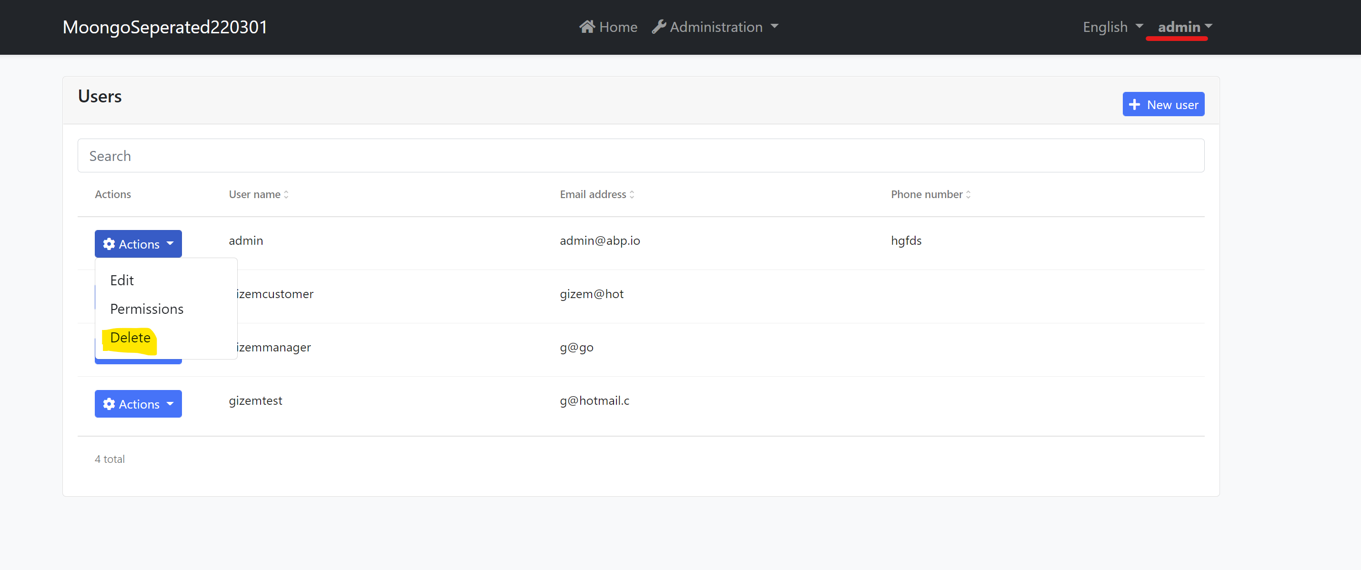Click inside the Search field

point(370,155)
